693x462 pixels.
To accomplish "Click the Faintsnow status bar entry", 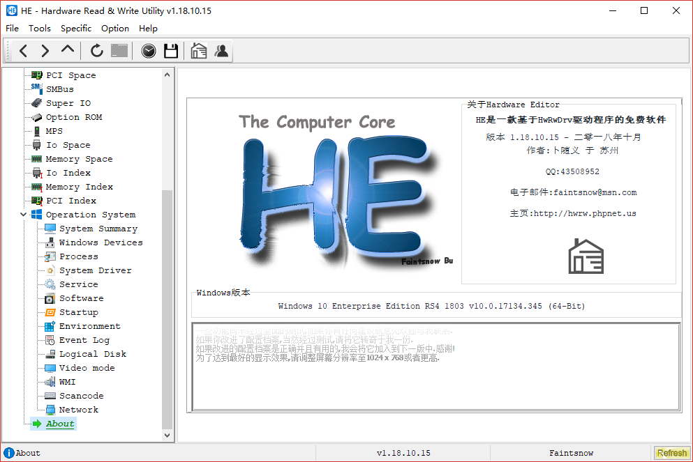I will click(571, 453).
